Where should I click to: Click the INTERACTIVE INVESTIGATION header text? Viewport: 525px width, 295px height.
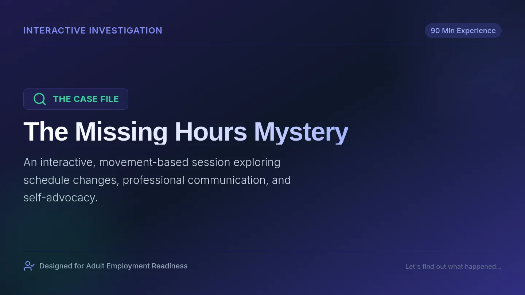(93, 31)
